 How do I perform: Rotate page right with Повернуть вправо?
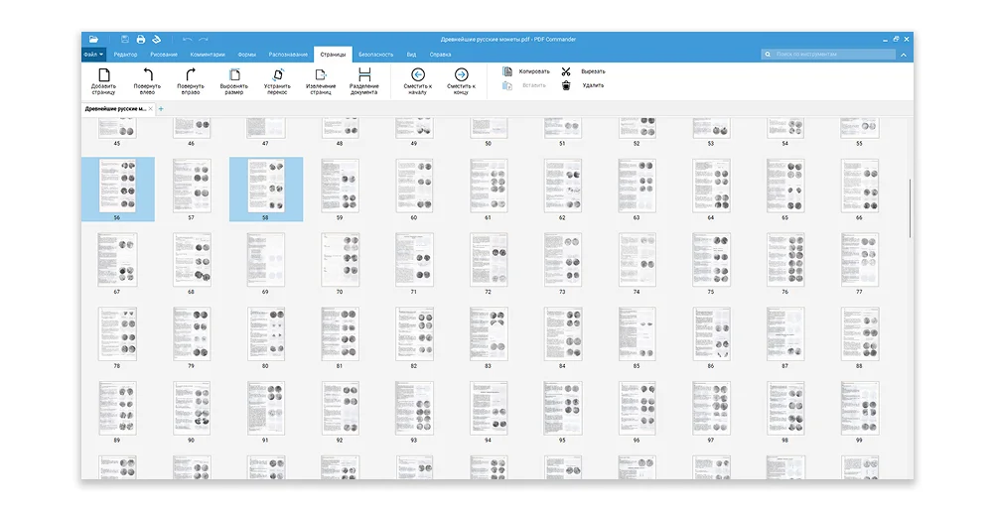[x=191, y=81]
